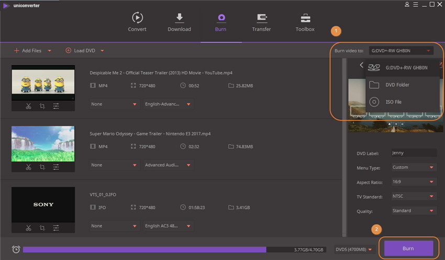Viewport: 445px width, 260px height.
Task: Open subtitle dropdown for Despicable Me 2
Action: tap(114, 104)
